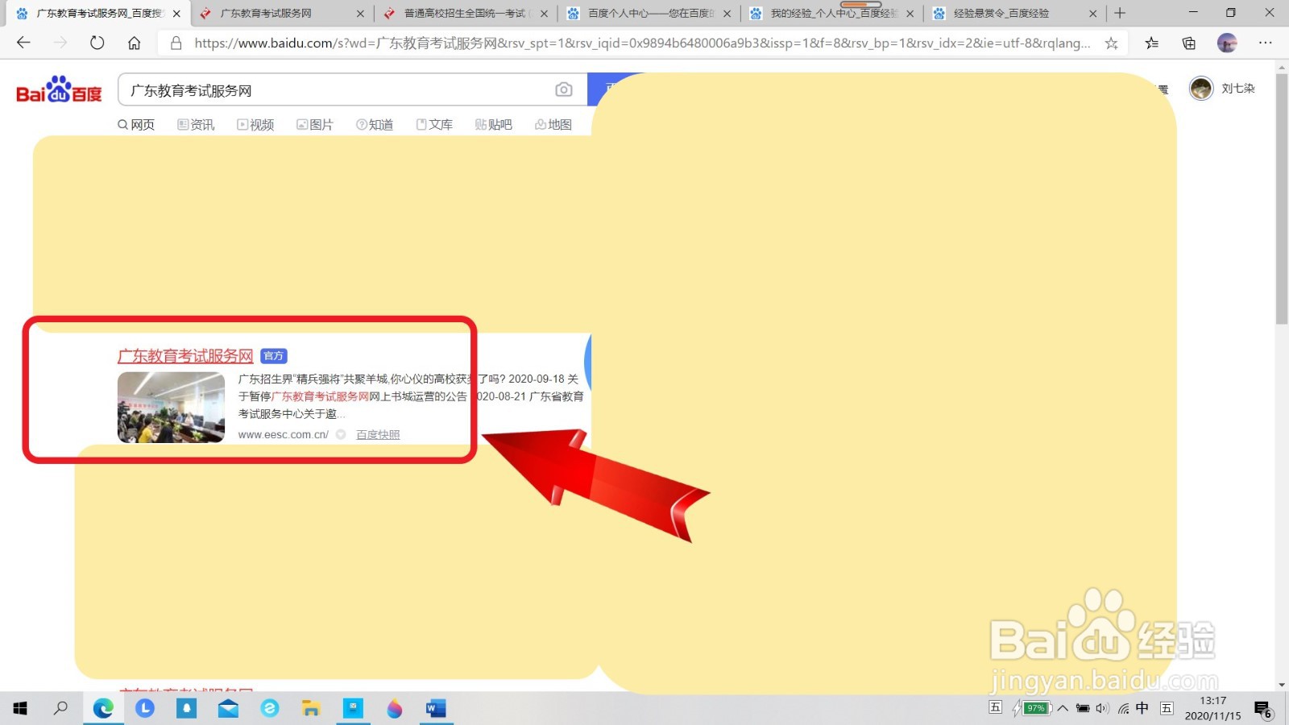Open Internet Explorer from taskbar
Viewport: 1289px width, 725px height.
270,708
